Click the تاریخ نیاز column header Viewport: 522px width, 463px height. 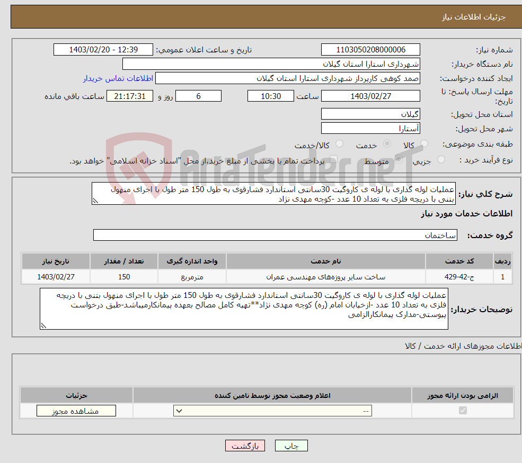click(x=56, y=261)
